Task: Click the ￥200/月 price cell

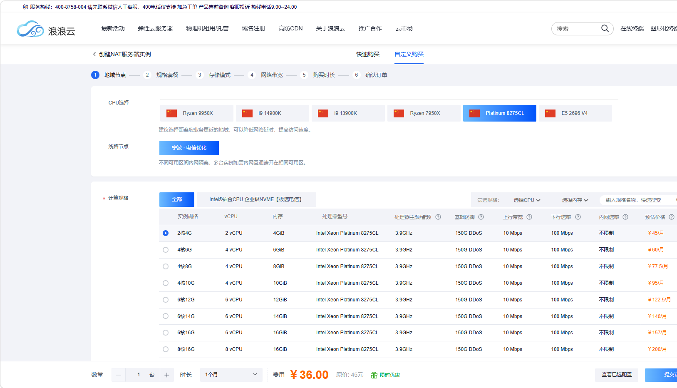Action: pyautogui.click(x=657, y=349)
